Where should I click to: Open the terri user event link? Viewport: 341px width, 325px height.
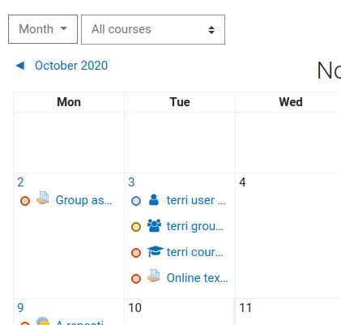point(196,200)
